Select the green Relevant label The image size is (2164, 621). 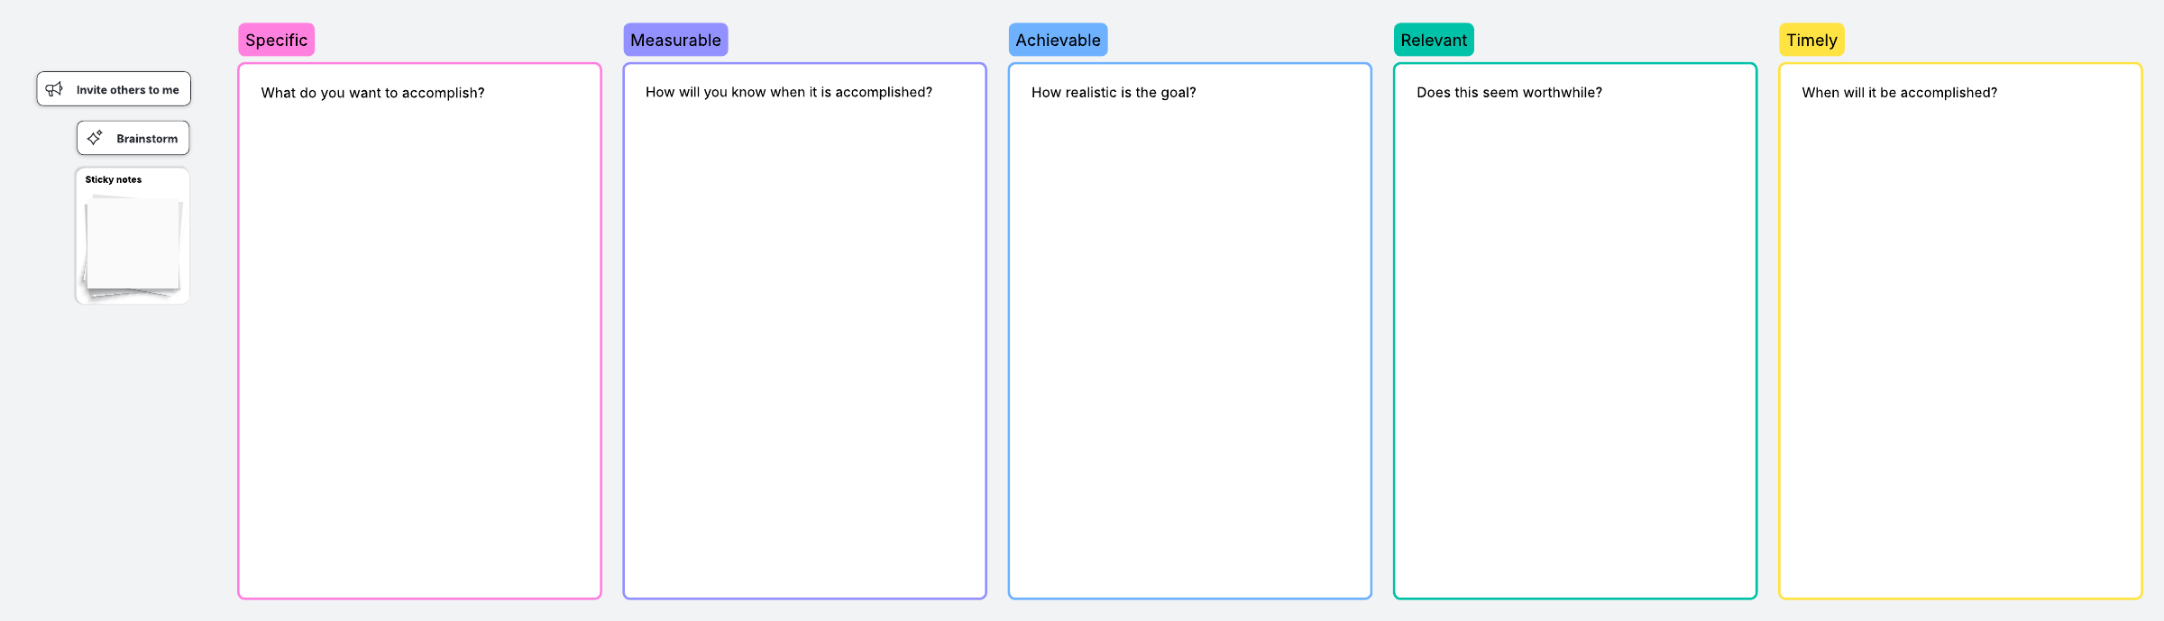coord(1434,40)
